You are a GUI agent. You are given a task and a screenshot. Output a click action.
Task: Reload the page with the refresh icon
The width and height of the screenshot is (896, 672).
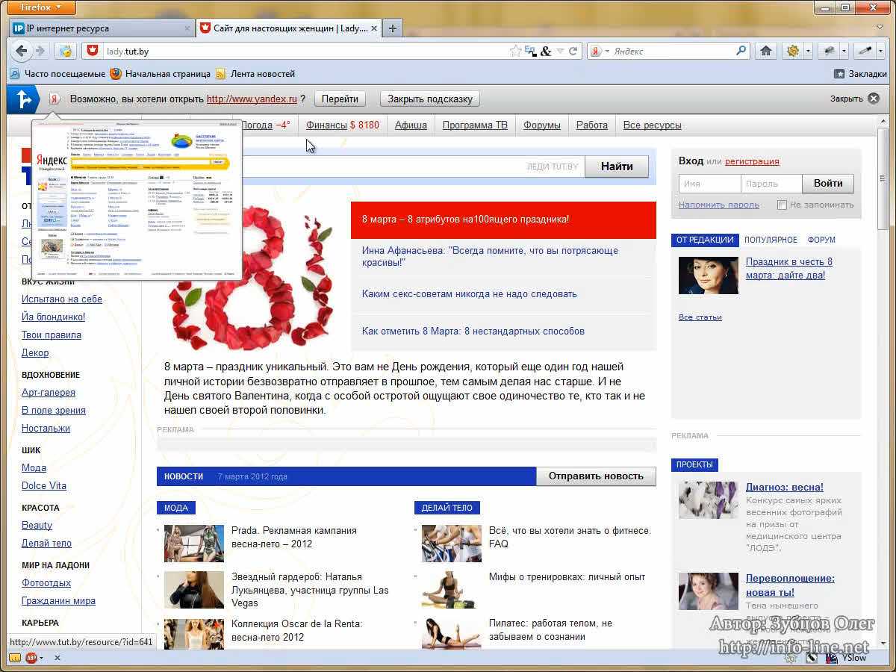coord(573,51)
